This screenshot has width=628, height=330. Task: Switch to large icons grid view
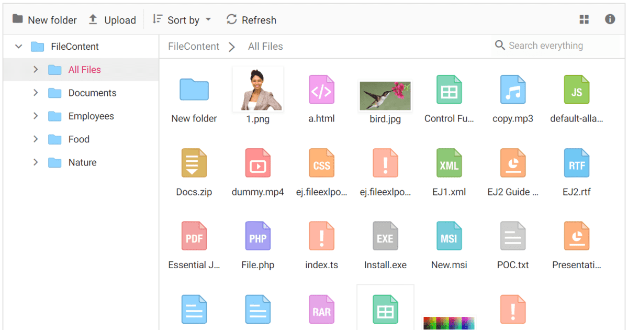tap(585, 19)
